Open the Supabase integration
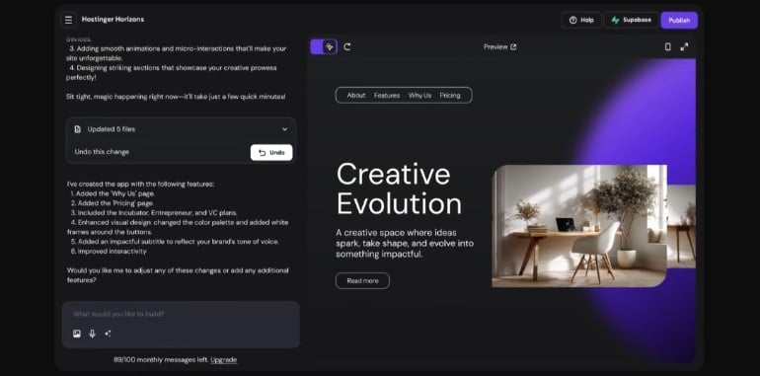Viewport: 760px width, 376px height. [x=631, y=21]
